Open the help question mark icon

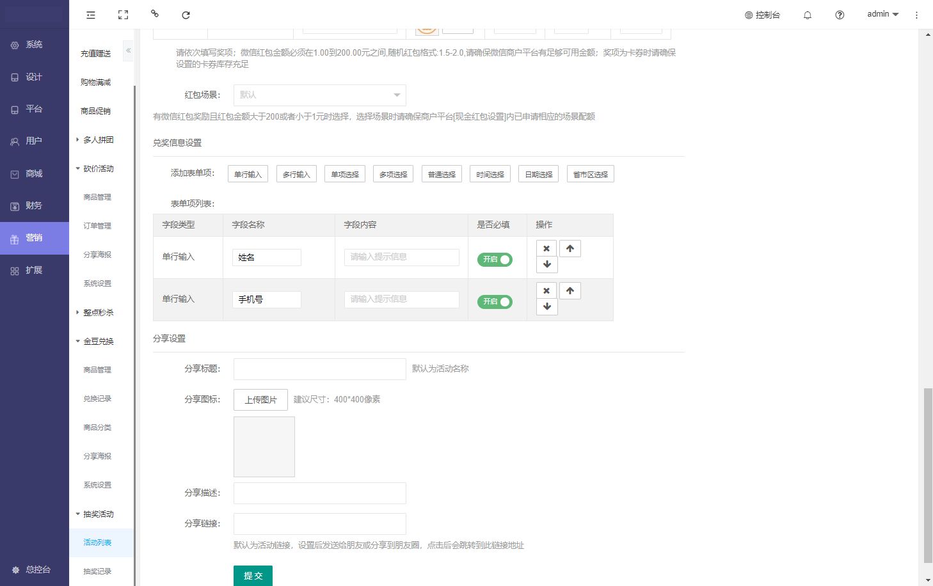coord(840,15)
